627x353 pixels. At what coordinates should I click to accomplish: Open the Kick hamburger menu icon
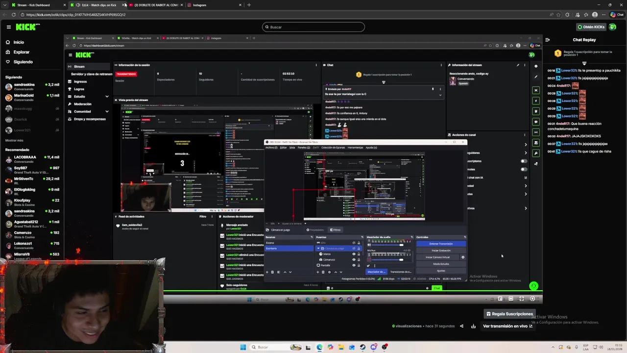[x=8, y=27]
